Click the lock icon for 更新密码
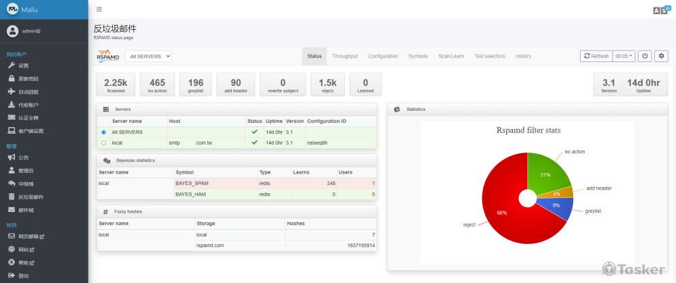Screen dimensions: 676x283 (11, 78)
